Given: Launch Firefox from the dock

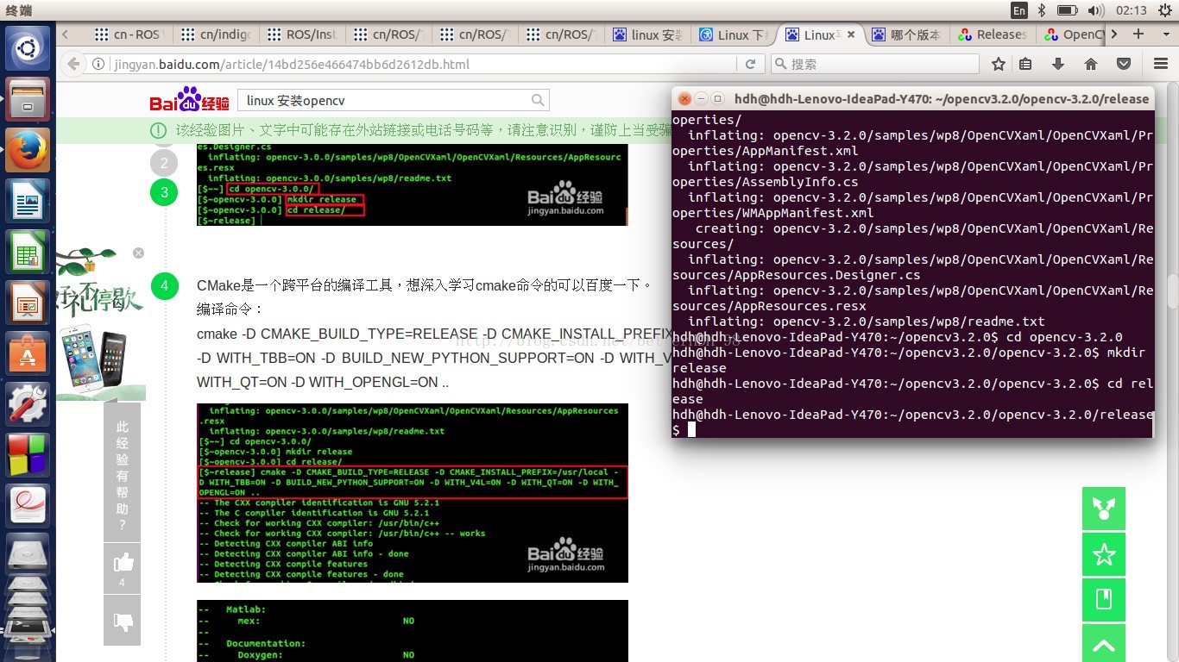Looking at the screenshot, I should pos(28,151).
